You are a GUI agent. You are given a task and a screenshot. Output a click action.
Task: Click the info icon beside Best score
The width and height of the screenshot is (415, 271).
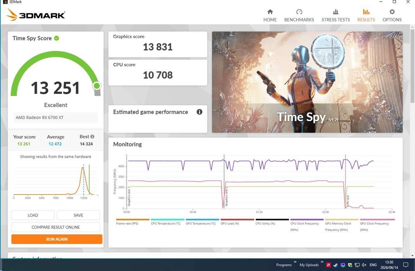point(92,136)
